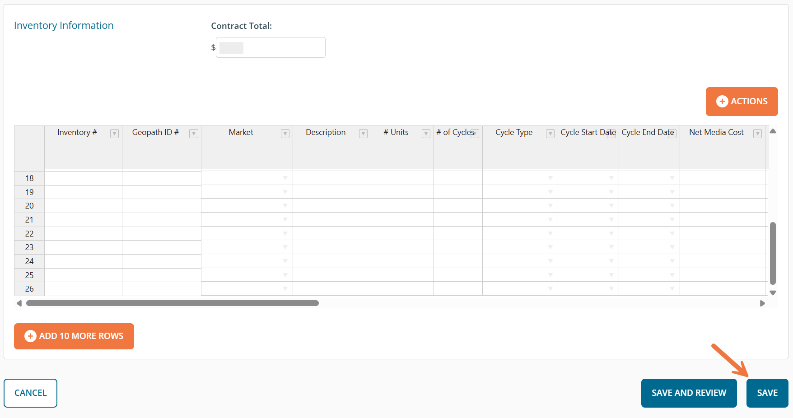Click the Cancel button
The image size is (793, 418).
click(31, 393)
